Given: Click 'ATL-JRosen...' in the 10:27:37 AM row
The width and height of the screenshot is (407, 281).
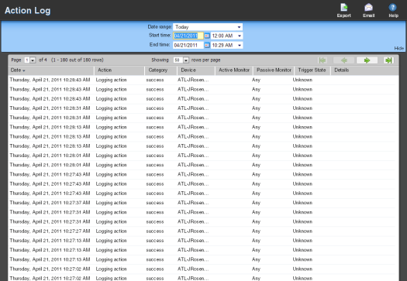Looking at the screenshot, I should pos(193,203).
